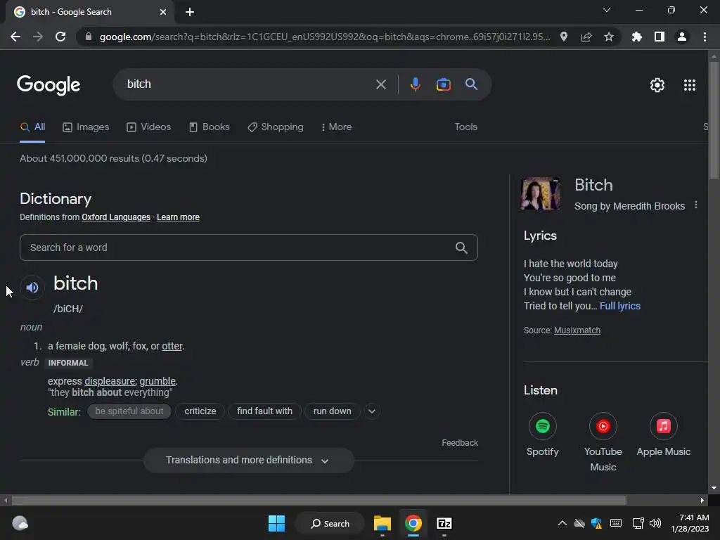Select the 'criticize' similar word chip

coord(200,411)
